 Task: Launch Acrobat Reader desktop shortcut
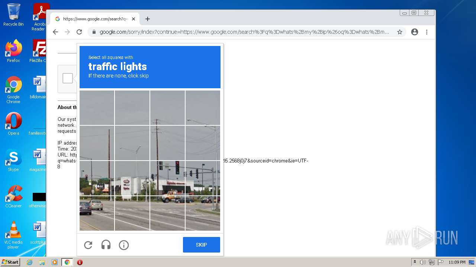[x=39, y=17]
